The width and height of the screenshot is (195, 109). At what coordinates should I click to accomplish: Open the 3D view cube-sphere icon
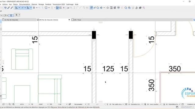pos(97,8)
